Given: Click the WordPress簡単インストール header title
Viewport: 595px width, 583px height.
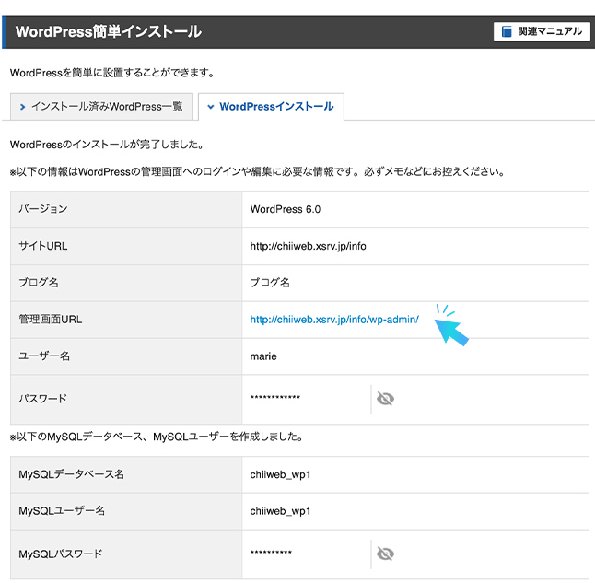Looking at the screenshot, I should tap(109, 32).
